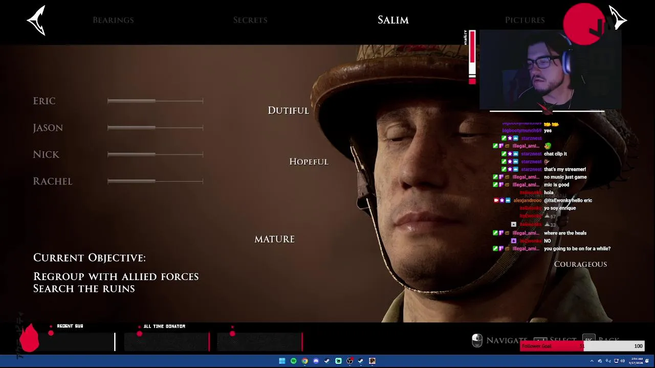The image size is (655, 368).
Task: Click bigbootymunch69 username beside "yes"
Action: pyautogui.click(x=521, y=130)
